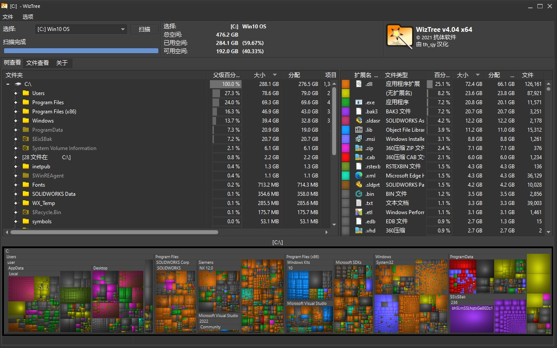This screenshot has width=557, height=348.
Task: Click the NX 12.0 label in the treemap
Action: coord(206,268)
